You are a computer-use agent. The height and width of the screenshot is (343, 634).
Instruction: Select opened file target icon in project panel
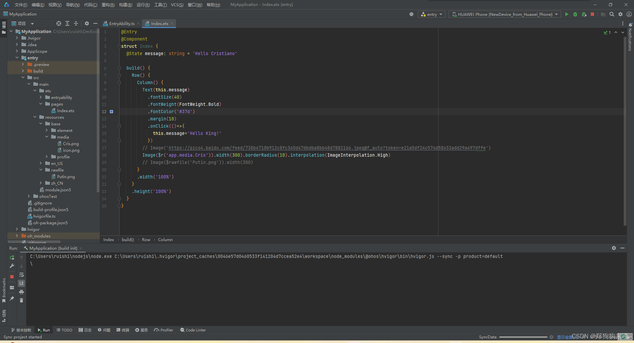(59, 23)
